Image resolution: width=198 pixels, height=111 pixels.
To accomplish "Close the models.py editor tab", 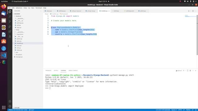I will [x=109, y=11].
